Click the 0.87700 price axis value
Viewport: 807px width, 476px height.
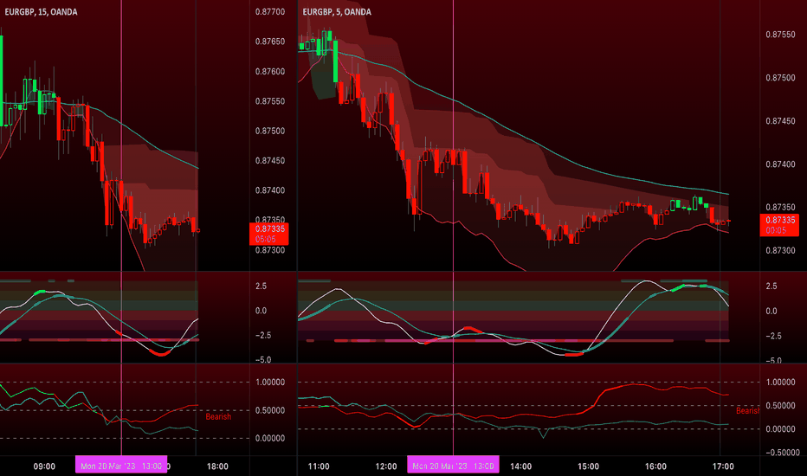[269, 12]
